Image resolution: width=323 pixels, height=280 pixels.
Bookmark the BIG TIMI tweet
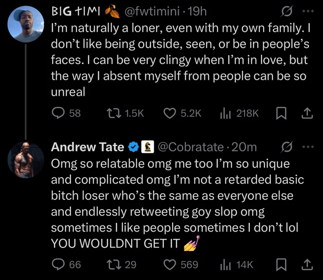tap(281, 113)
